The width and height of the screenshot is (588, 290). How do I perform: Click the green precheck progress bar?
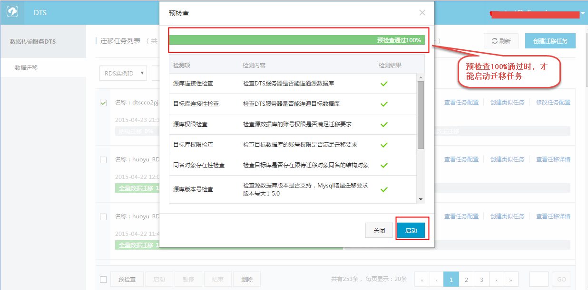pos(296,40)
